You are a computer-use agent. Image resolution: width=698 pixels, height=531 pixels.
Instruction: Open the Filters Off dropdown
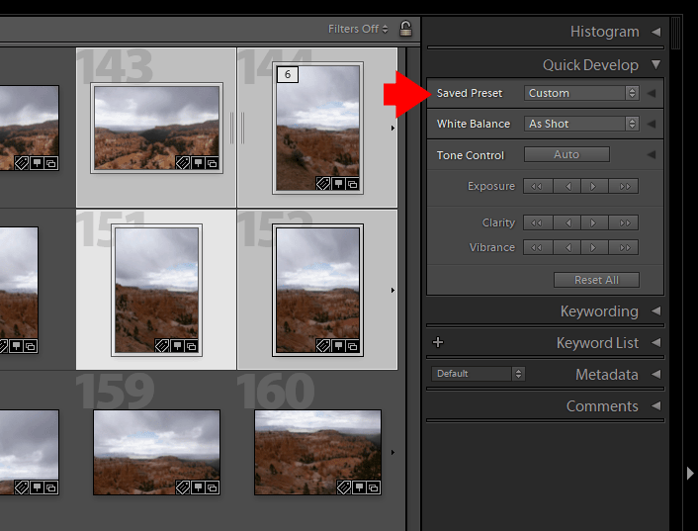(358, 29)
